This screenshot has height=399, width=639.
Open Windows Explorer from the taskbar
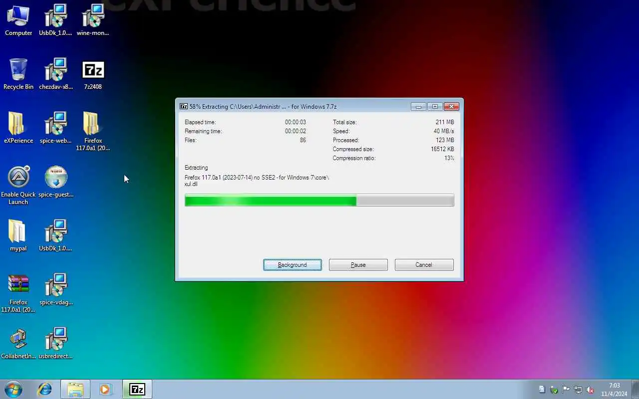coord(75,390)
